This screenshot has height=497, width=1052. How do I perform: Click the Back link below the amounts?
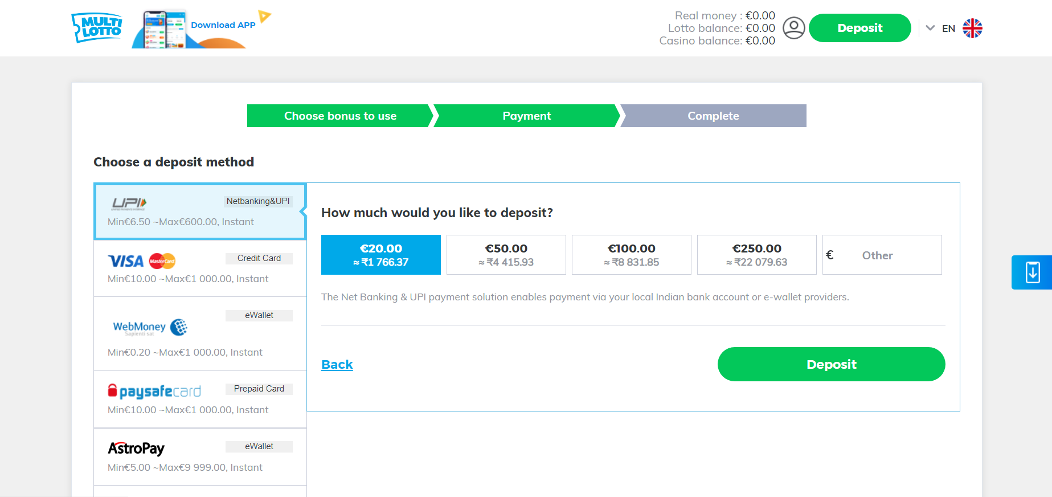337,364
